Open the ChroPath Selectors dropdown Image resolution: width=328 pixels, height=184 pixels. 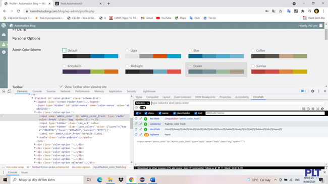[x=142, y=103]
